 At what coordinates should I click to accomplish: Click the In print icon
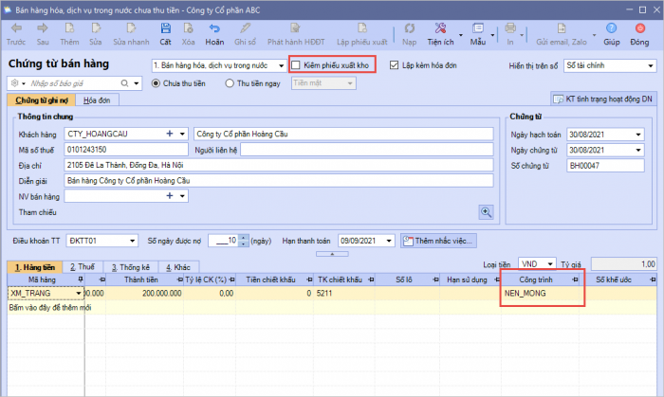(x=510, y=29)
